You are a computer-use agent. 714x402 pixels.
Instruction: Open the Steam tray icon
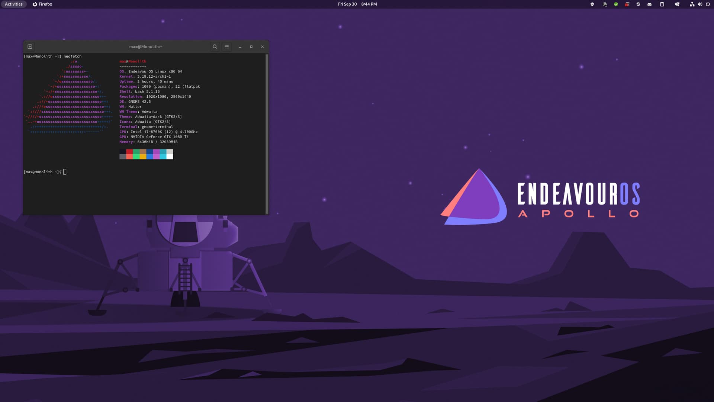point(639,4)
